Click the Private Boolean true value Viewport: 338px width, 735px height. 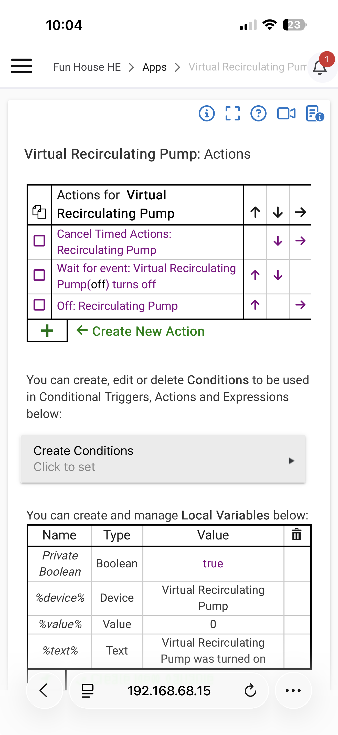(213, 564)
